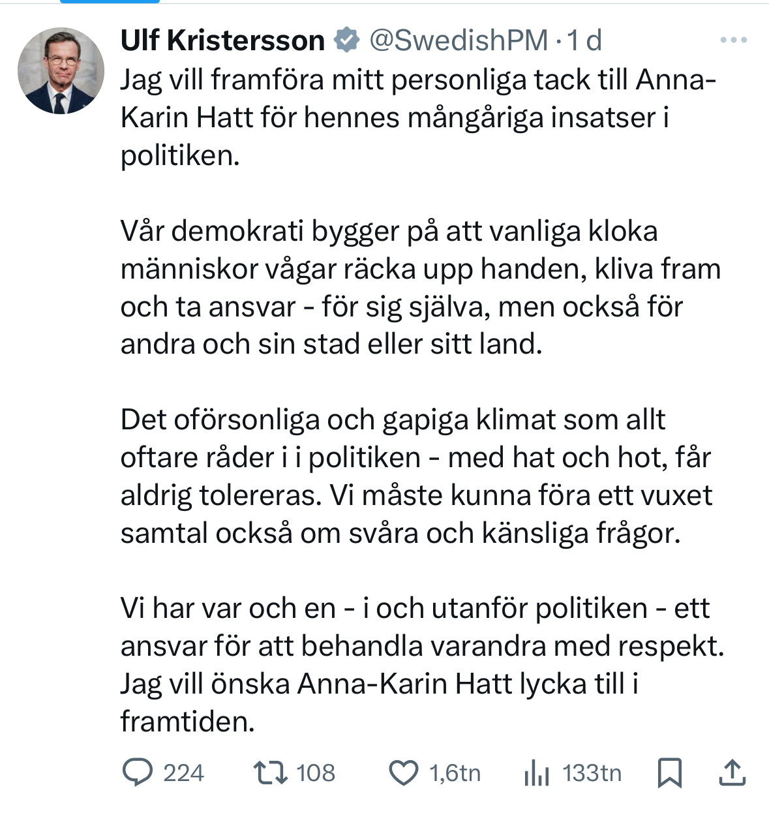Viewport: 769px width, 813px height.
Task: Click the paragraph starting "Vi har var och en"
Action: point(417,665)
